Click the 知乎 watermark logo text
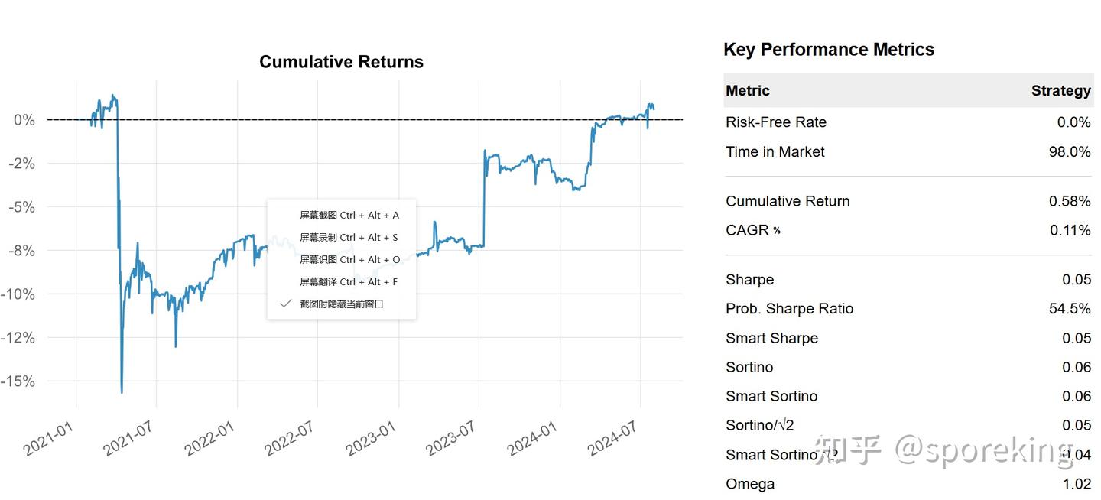Image resolution: width=1101 pixels, height=500 pixels. (849, 450)
